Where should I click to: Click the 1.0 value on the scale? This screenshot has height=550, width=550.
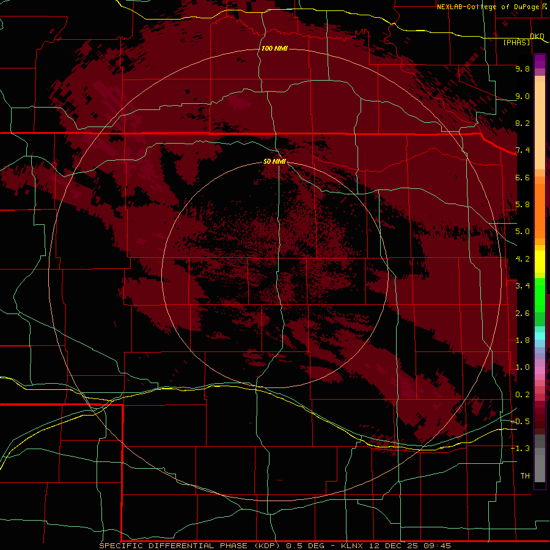pos(522,367)
